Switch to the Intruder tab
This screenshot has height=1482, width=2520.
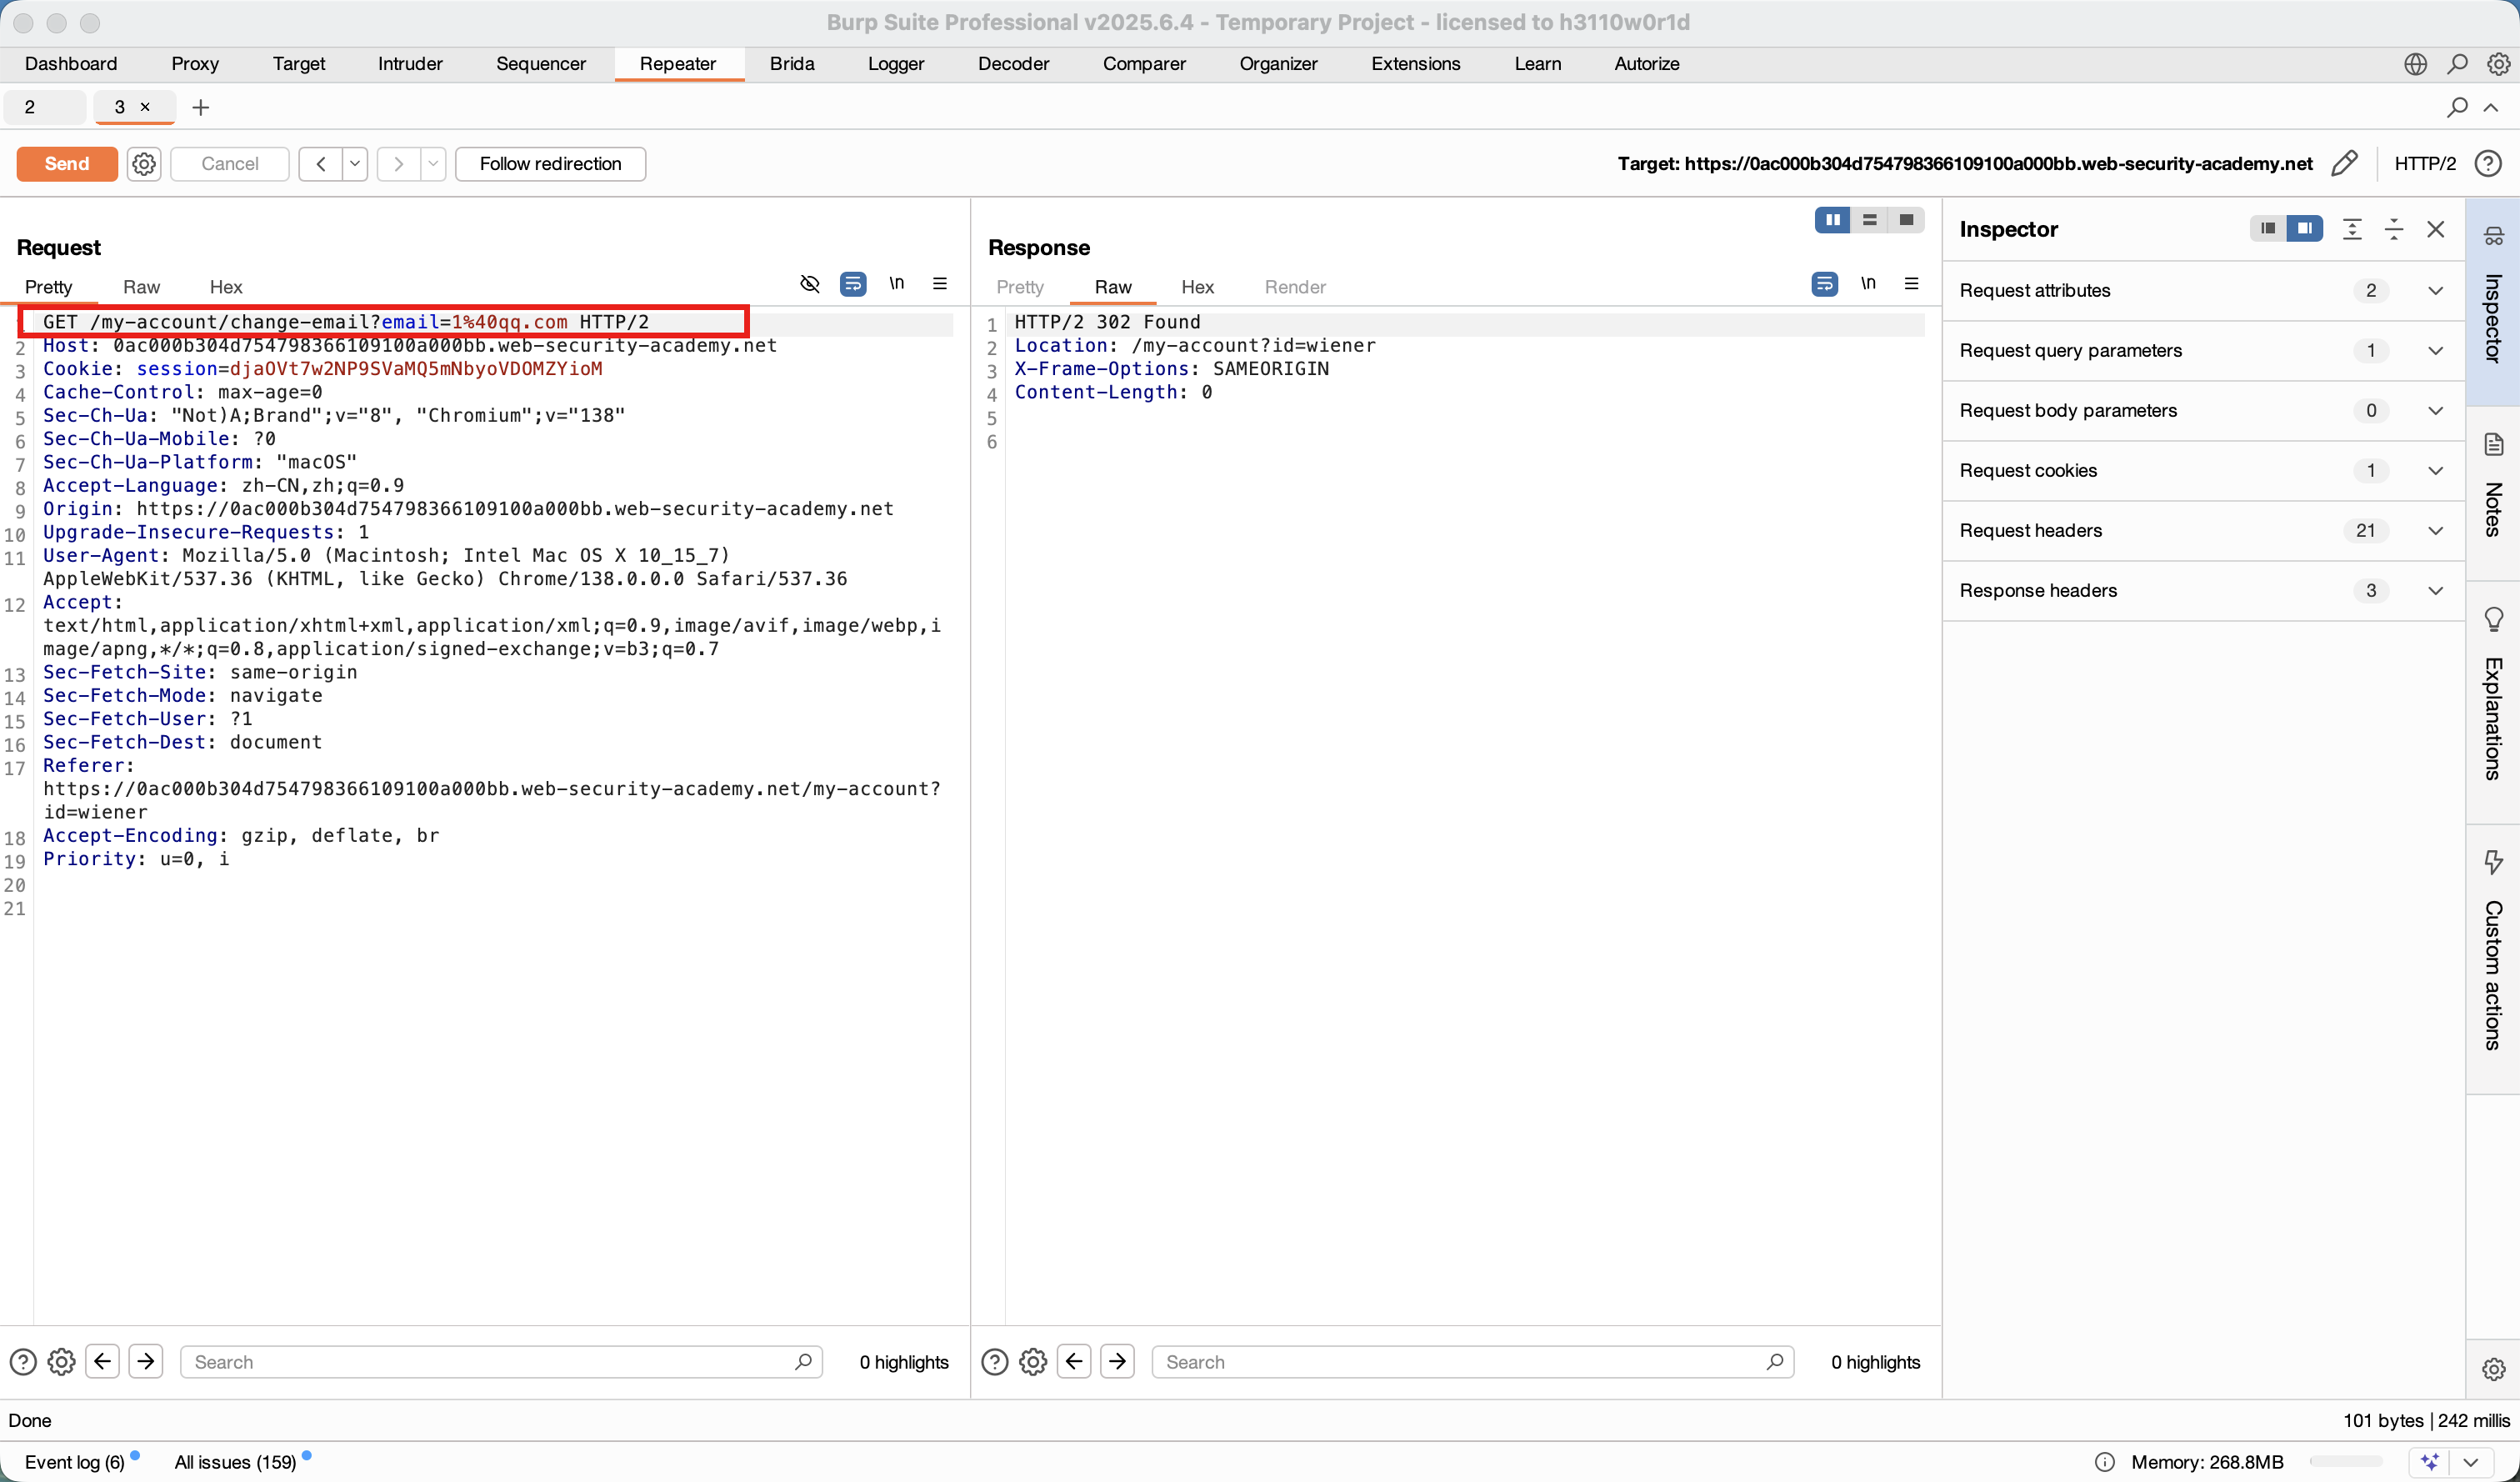tap(410, 64)
